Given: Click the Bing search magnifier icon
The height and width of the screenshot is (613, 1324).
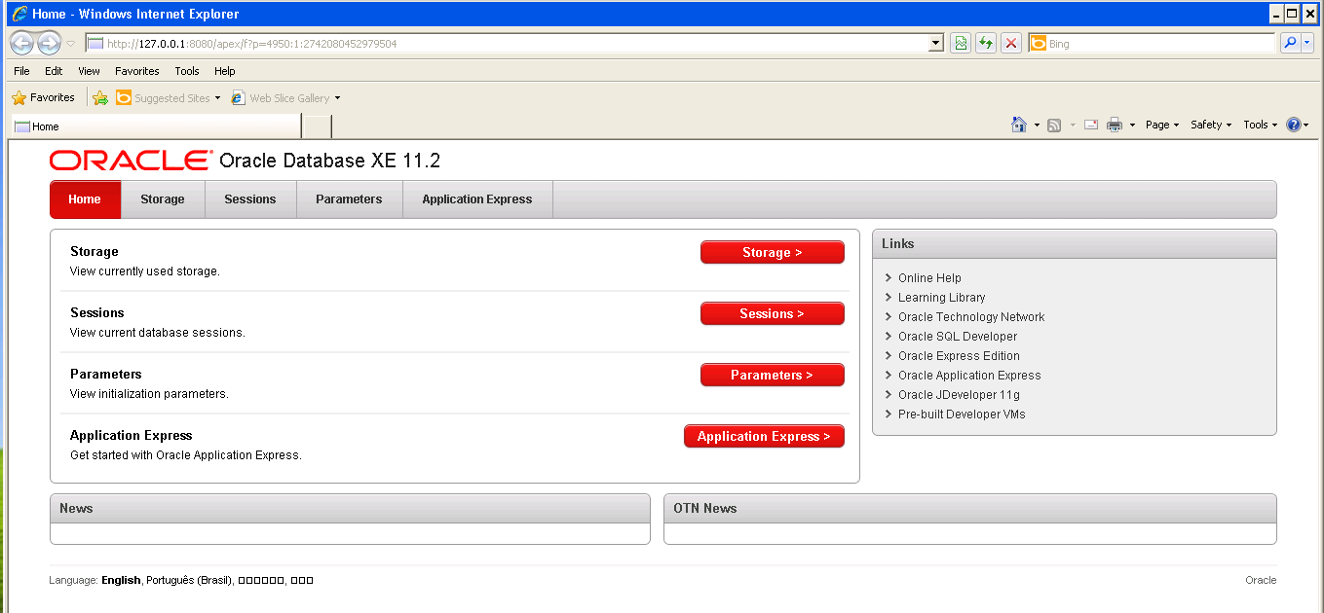Looking at the screenshot, I should click(1290, 43).
